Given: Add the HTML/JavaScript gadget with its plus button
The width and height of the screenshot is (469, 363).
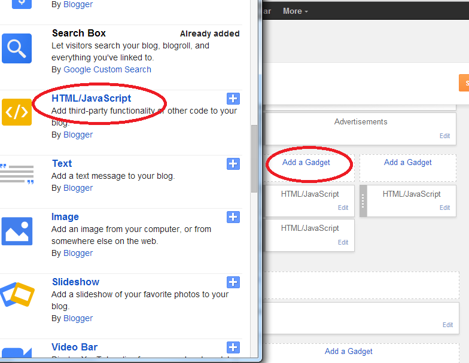Looking at the screenshot, I should [233, 99].
